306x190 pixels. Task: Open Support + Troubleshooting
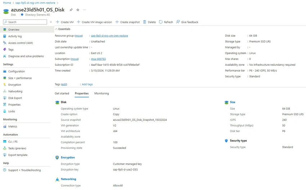tap(24, 170)
